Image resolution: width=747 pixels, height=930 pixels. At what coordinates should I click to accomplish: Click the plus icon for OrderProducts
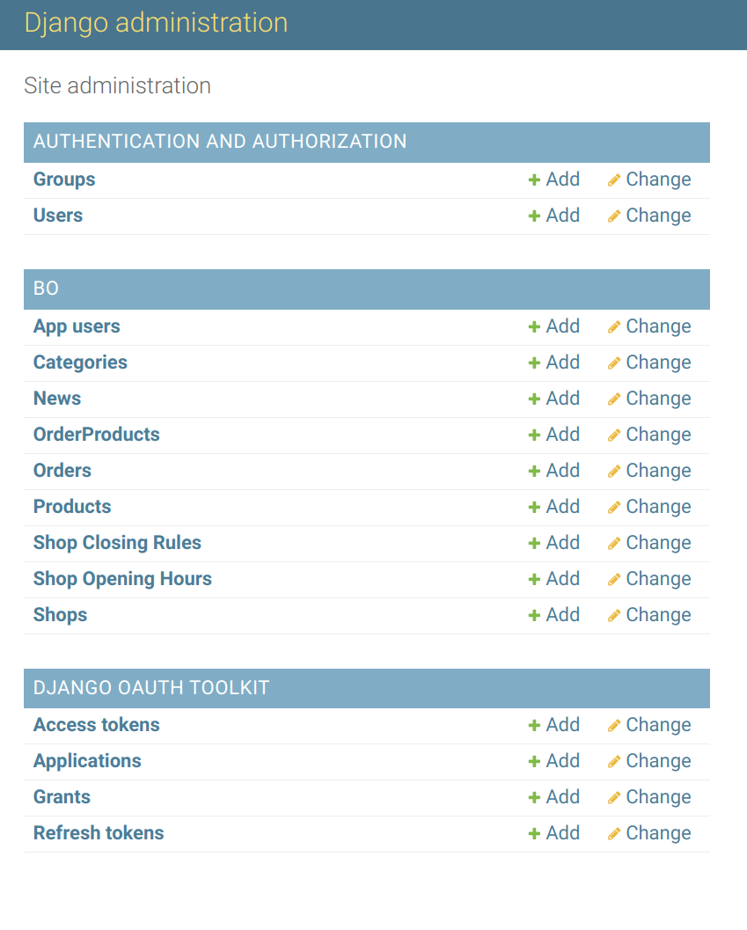pyautogui.click(x=534, y=435)
